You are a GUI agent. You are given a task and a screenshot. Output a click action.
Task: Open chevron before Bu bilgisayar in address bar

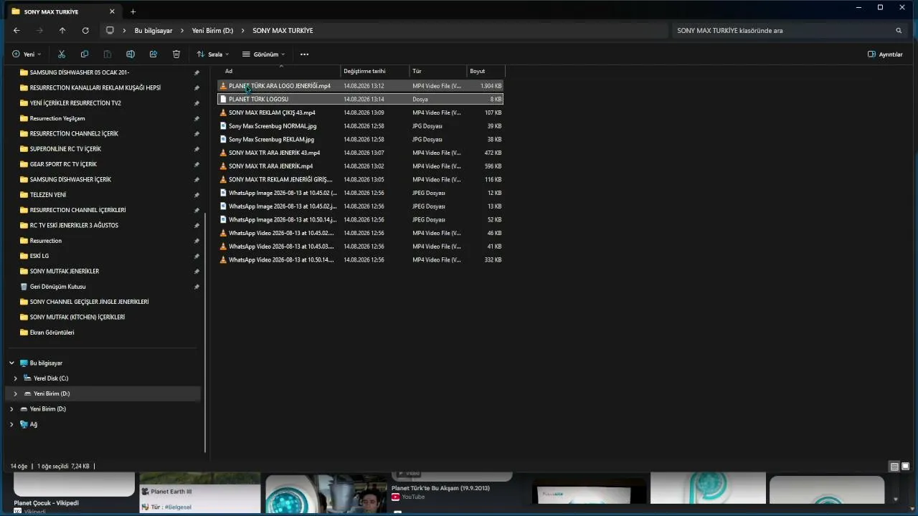(x=125, y=31)
